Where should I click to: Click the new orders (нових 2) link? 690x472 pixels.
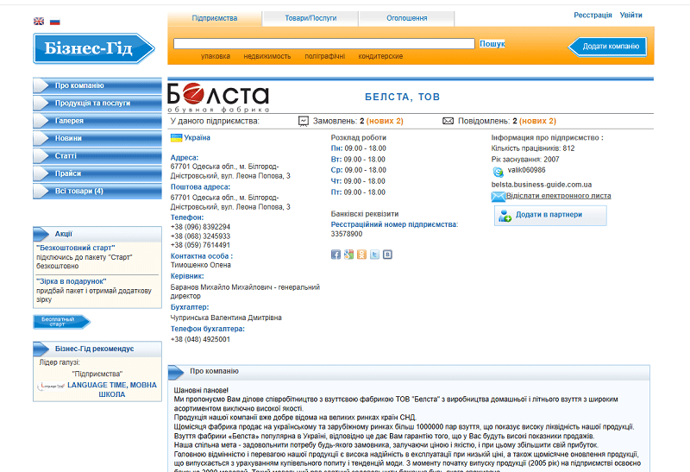click(x=385, y=121)
